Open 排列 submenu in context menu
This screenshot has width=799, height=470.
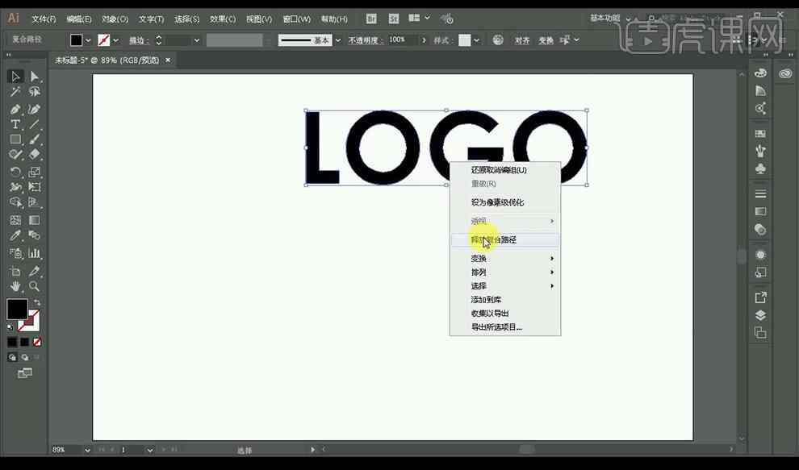click(505, 272)
